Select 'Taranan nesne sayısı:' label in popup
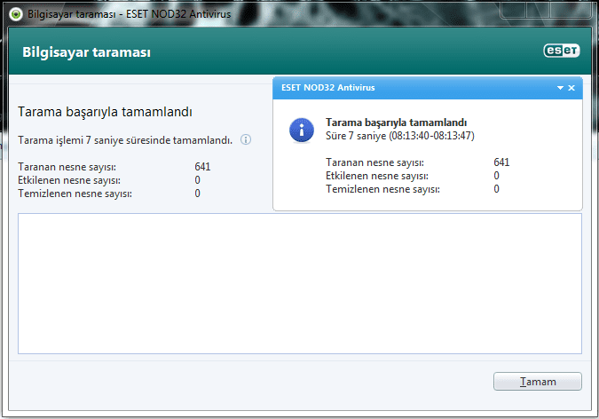599x419 pixels. point(374,162)
